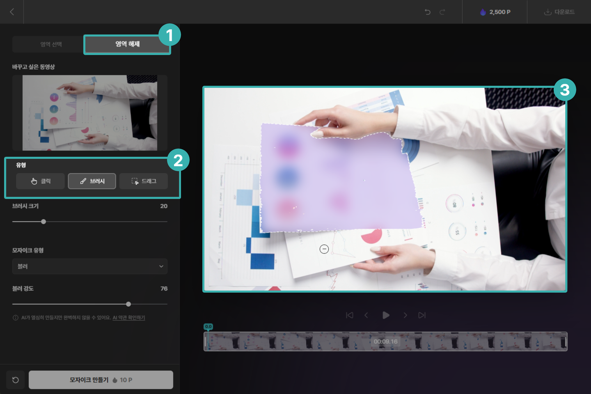Select the 브러시 selection type
The height and width of the screenshot is (394, 591).
click(x=92, y=181)
